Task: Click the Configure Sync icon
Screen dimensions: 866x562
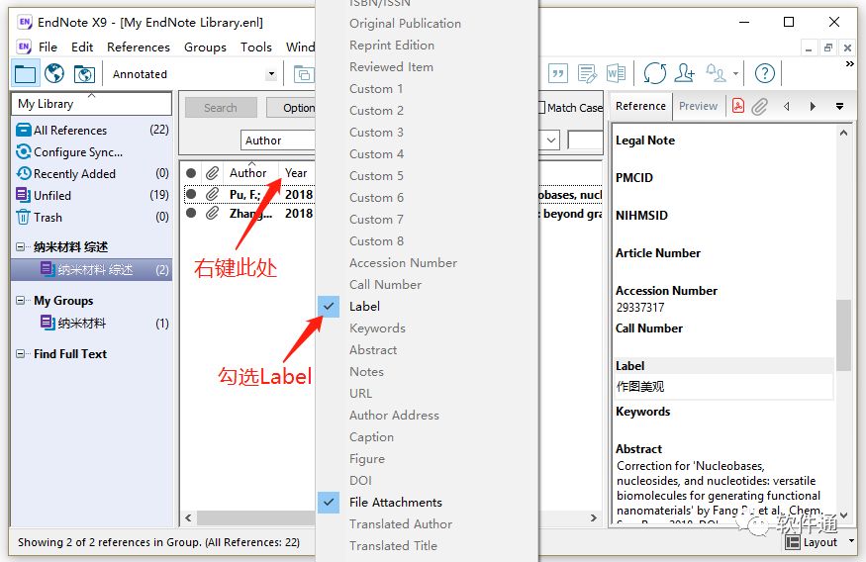Action: click(24, 151)
